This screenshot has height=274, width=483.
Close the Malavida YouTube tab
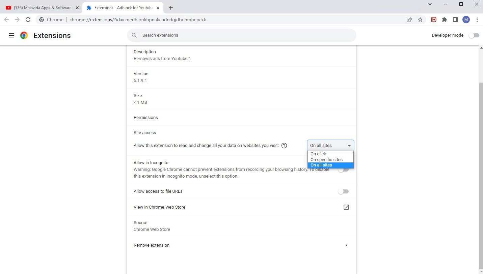click(x=77, y=7)
